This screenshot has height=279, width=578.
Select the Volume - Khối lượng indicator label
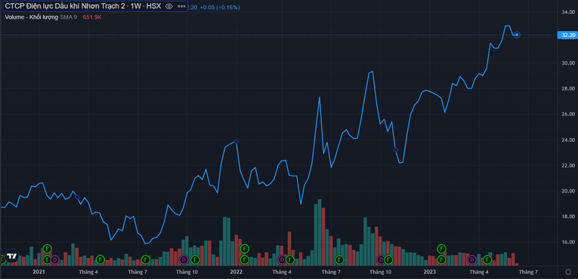(x=32, y=17)
